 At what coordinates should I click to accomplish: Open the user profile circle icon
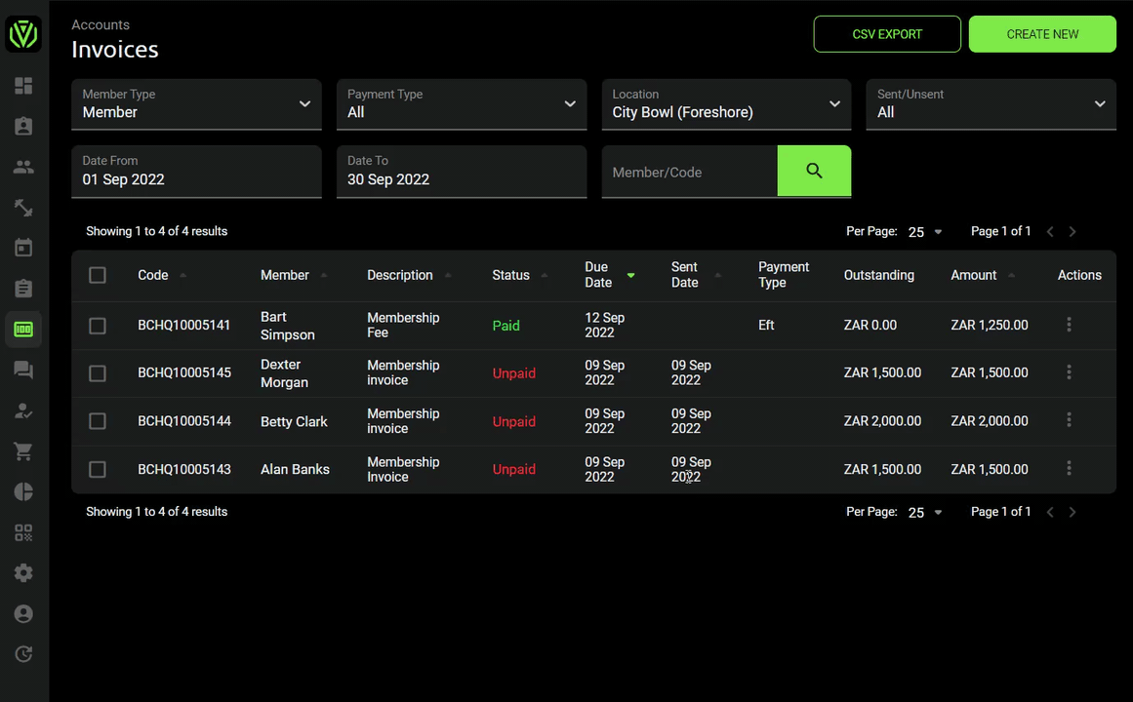point(23,614)
